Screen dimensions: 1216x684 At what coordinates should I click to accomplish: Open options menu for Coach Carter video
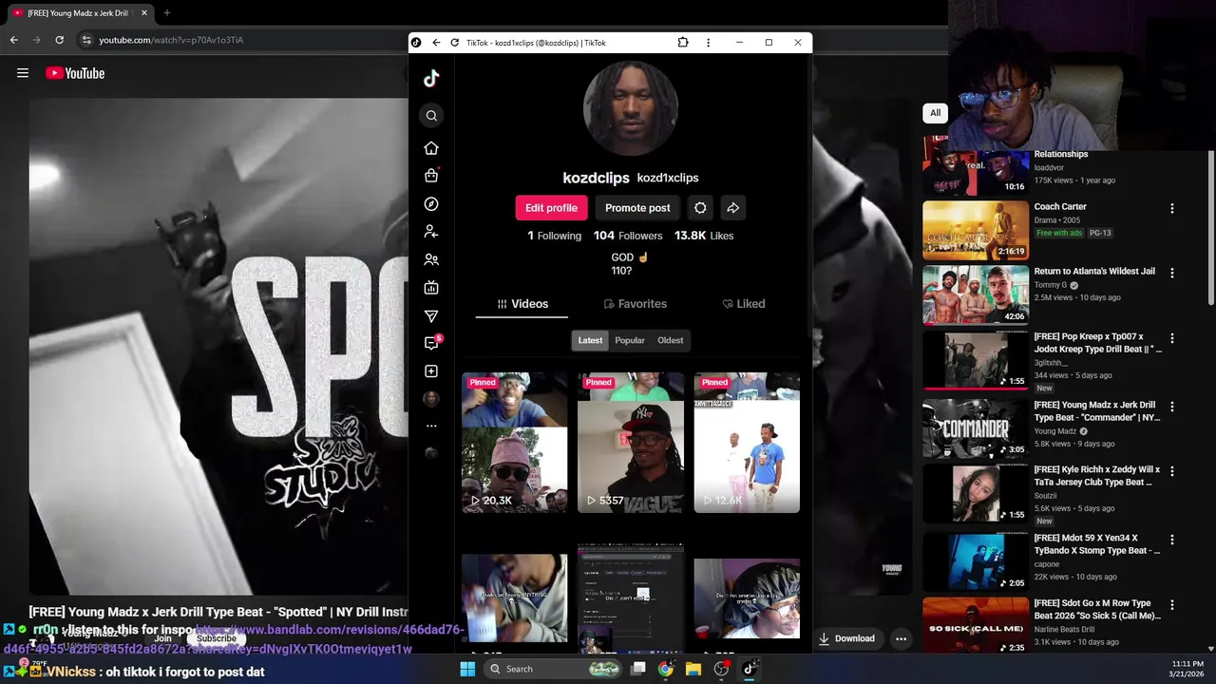(1171, 208)
